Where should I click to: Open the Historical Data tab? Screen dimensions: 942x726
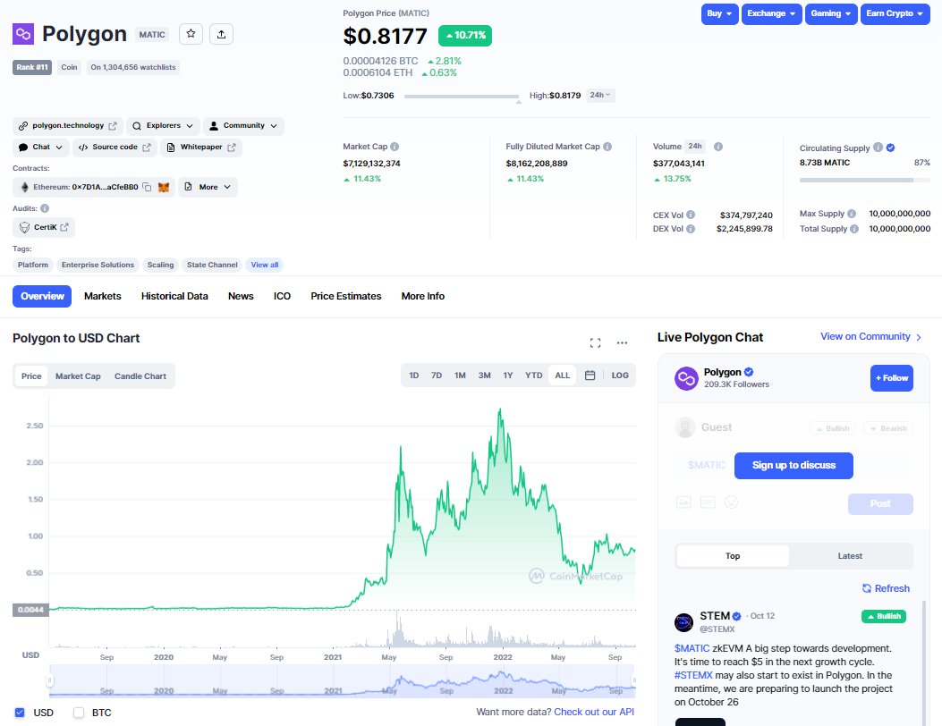(x=174, y=296)
